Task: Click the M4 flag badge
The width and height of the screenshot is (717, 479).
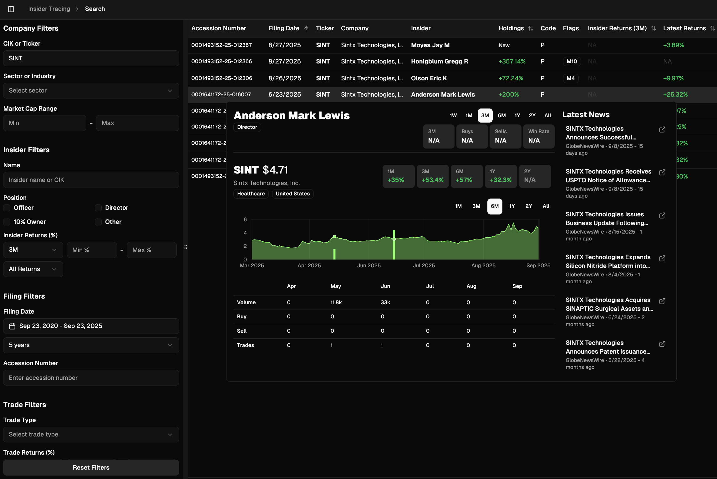Action: [571, 78]
